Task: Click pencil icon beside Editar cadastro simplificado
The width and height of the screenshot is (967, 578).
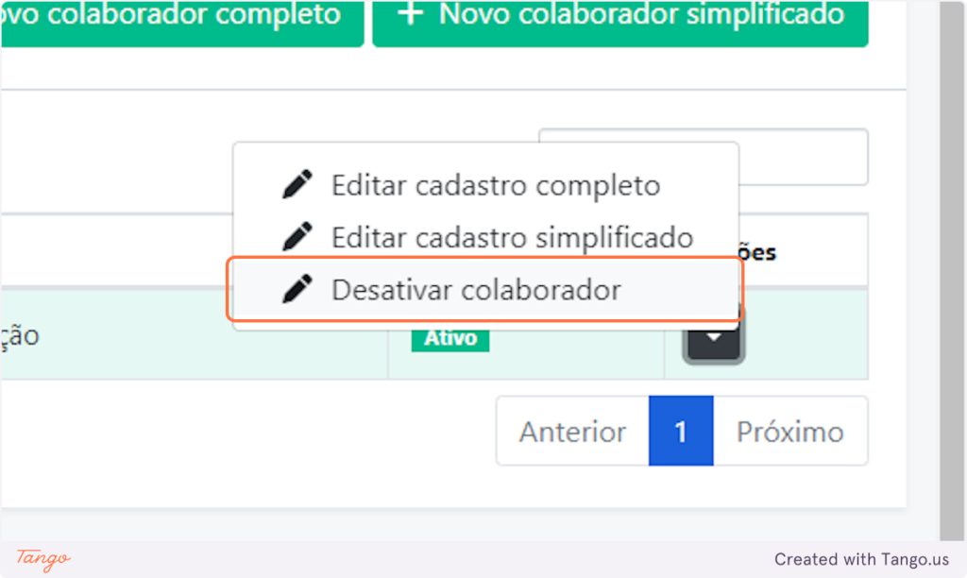Action: [297, 237]
